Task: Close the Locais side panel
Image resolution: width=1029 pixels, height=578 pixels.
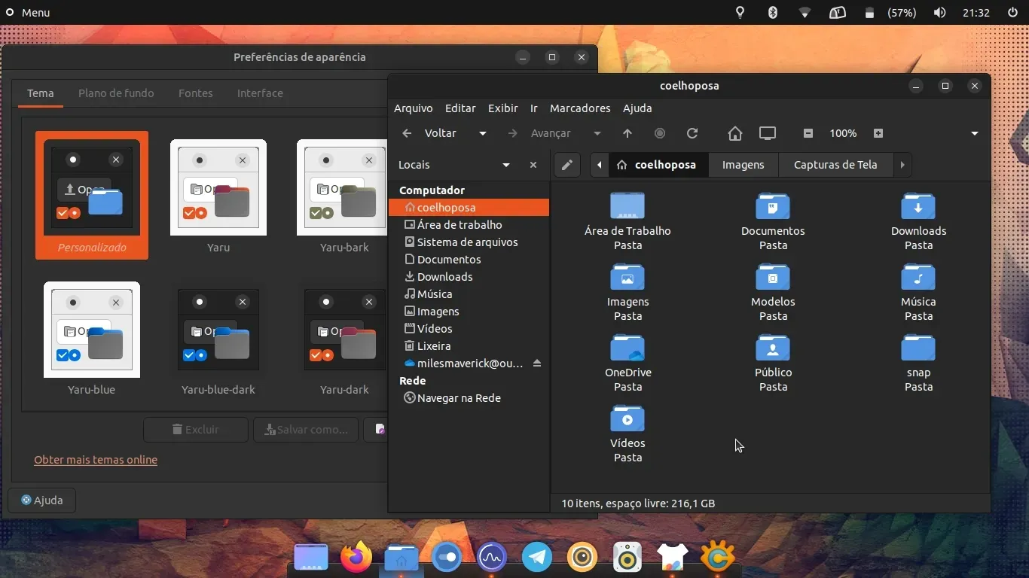Action: [533, 165]
